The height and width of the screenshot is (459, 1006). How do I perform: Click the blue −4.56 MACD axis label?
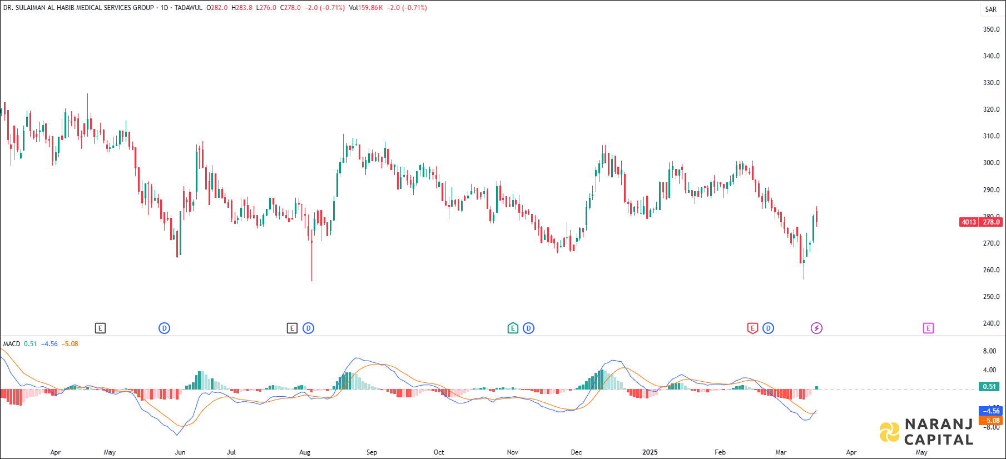(x=991, y=411)
